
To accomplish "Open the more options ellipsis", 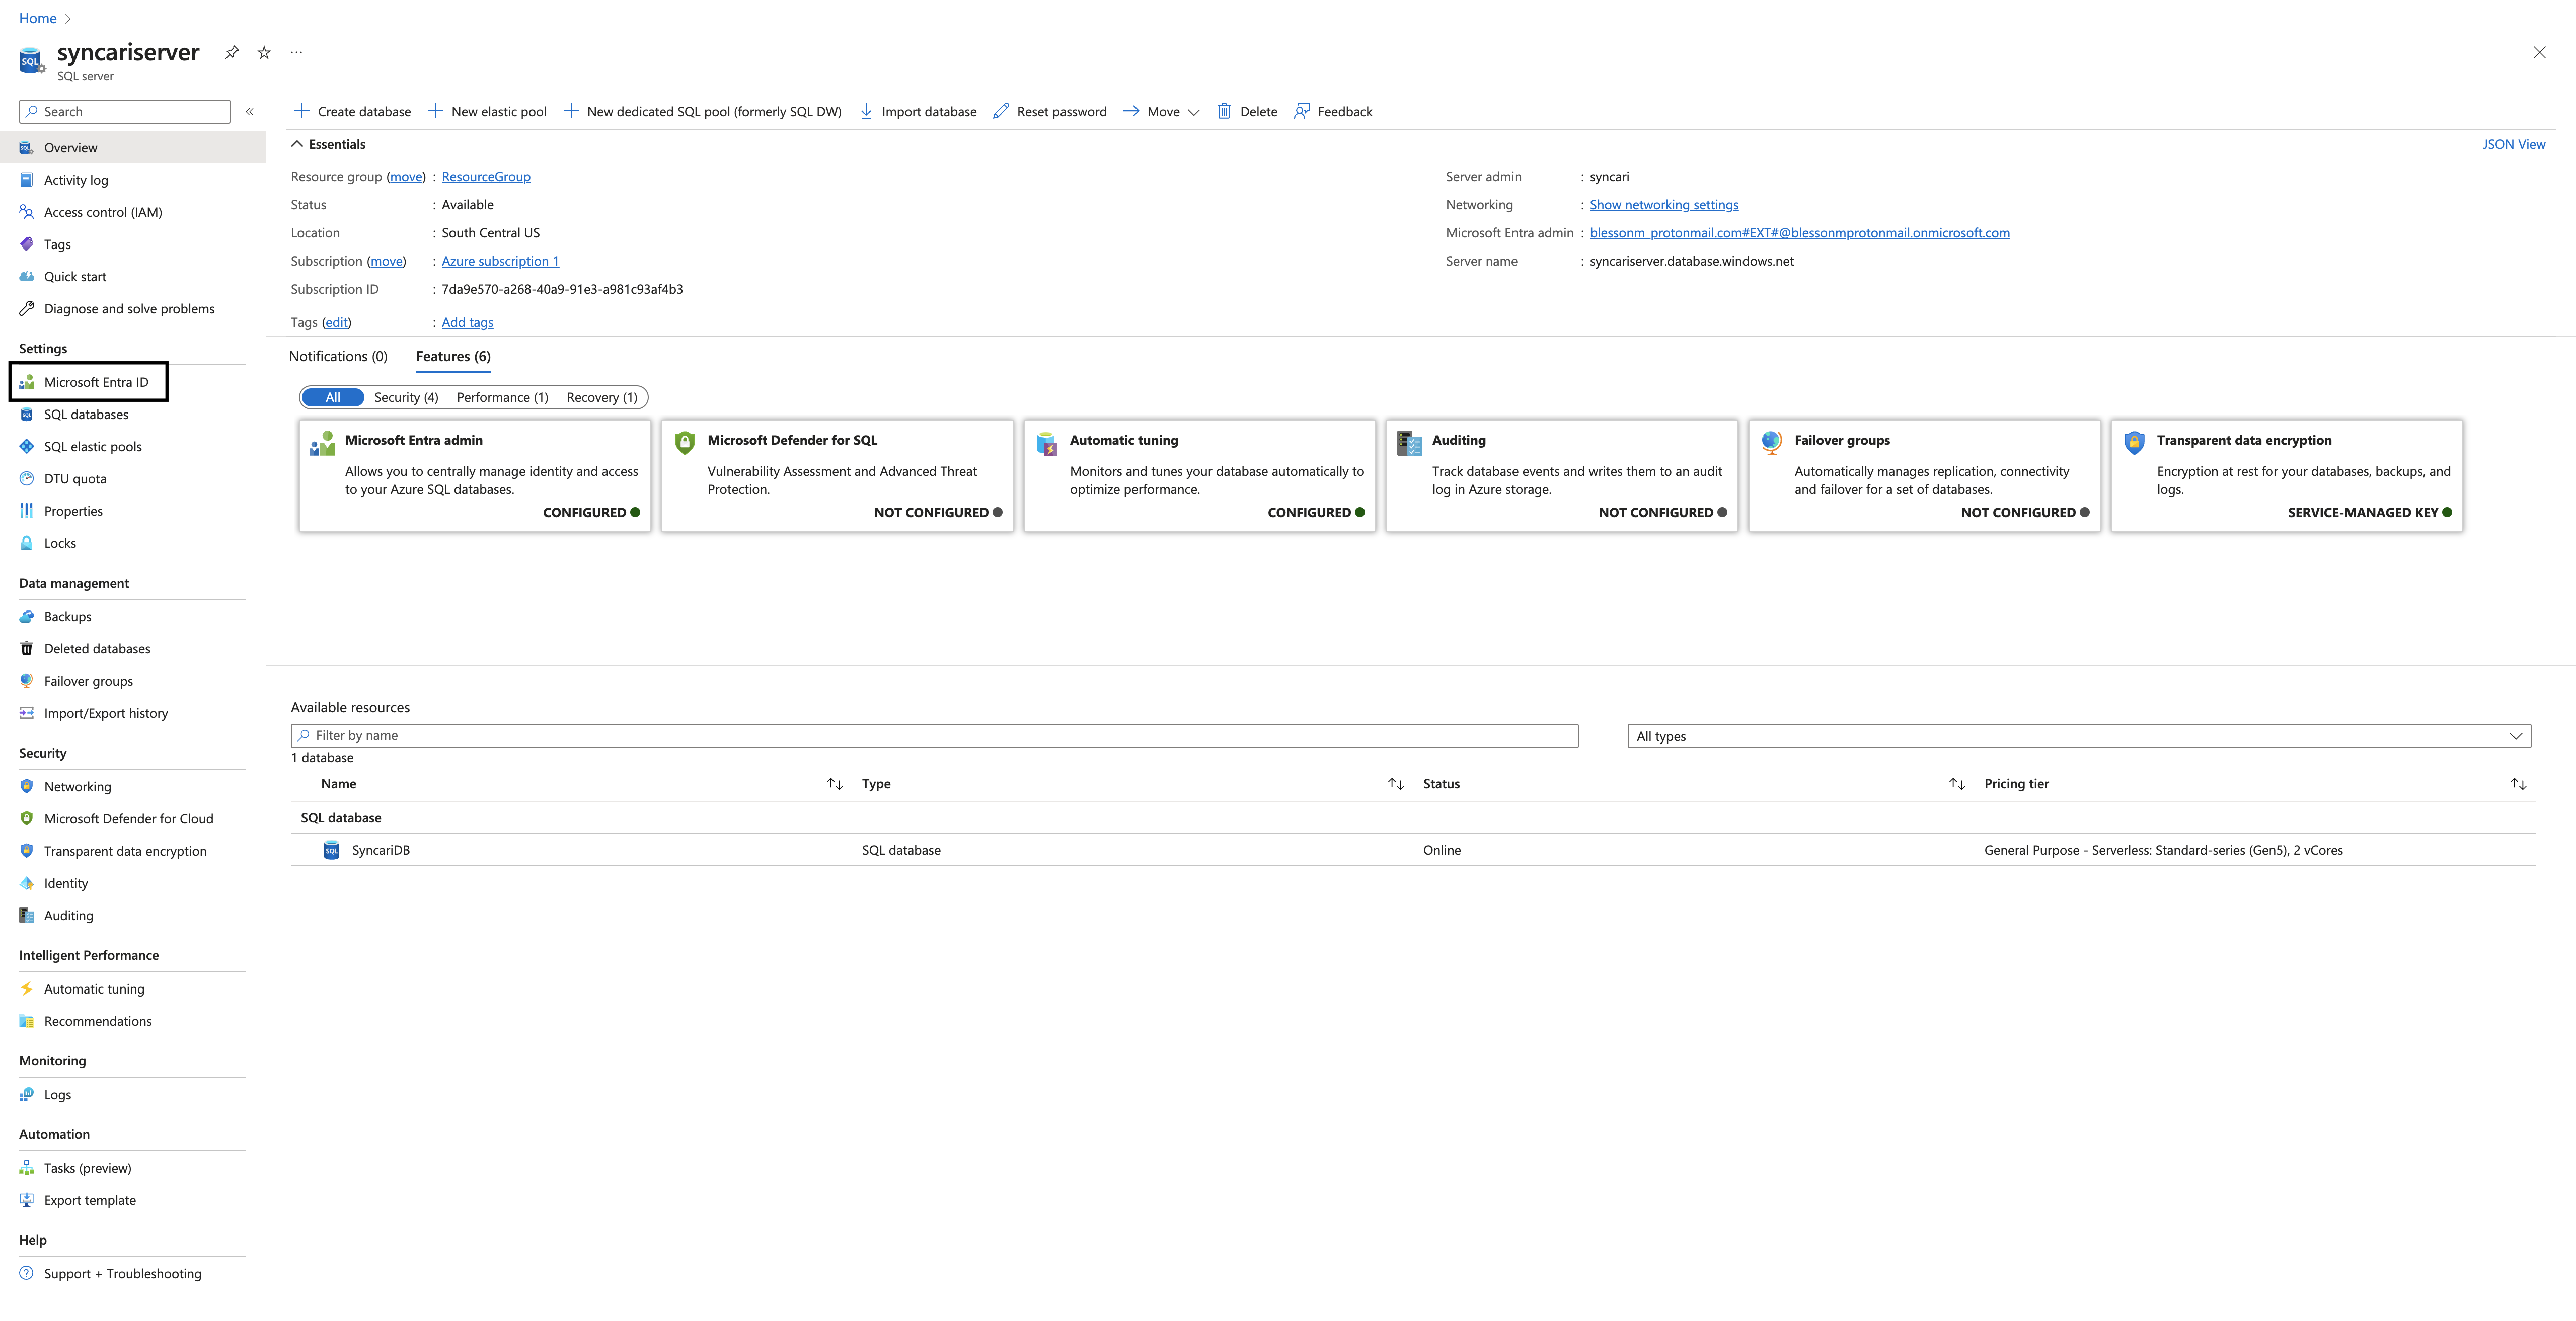I will click(x=296, y=52).
